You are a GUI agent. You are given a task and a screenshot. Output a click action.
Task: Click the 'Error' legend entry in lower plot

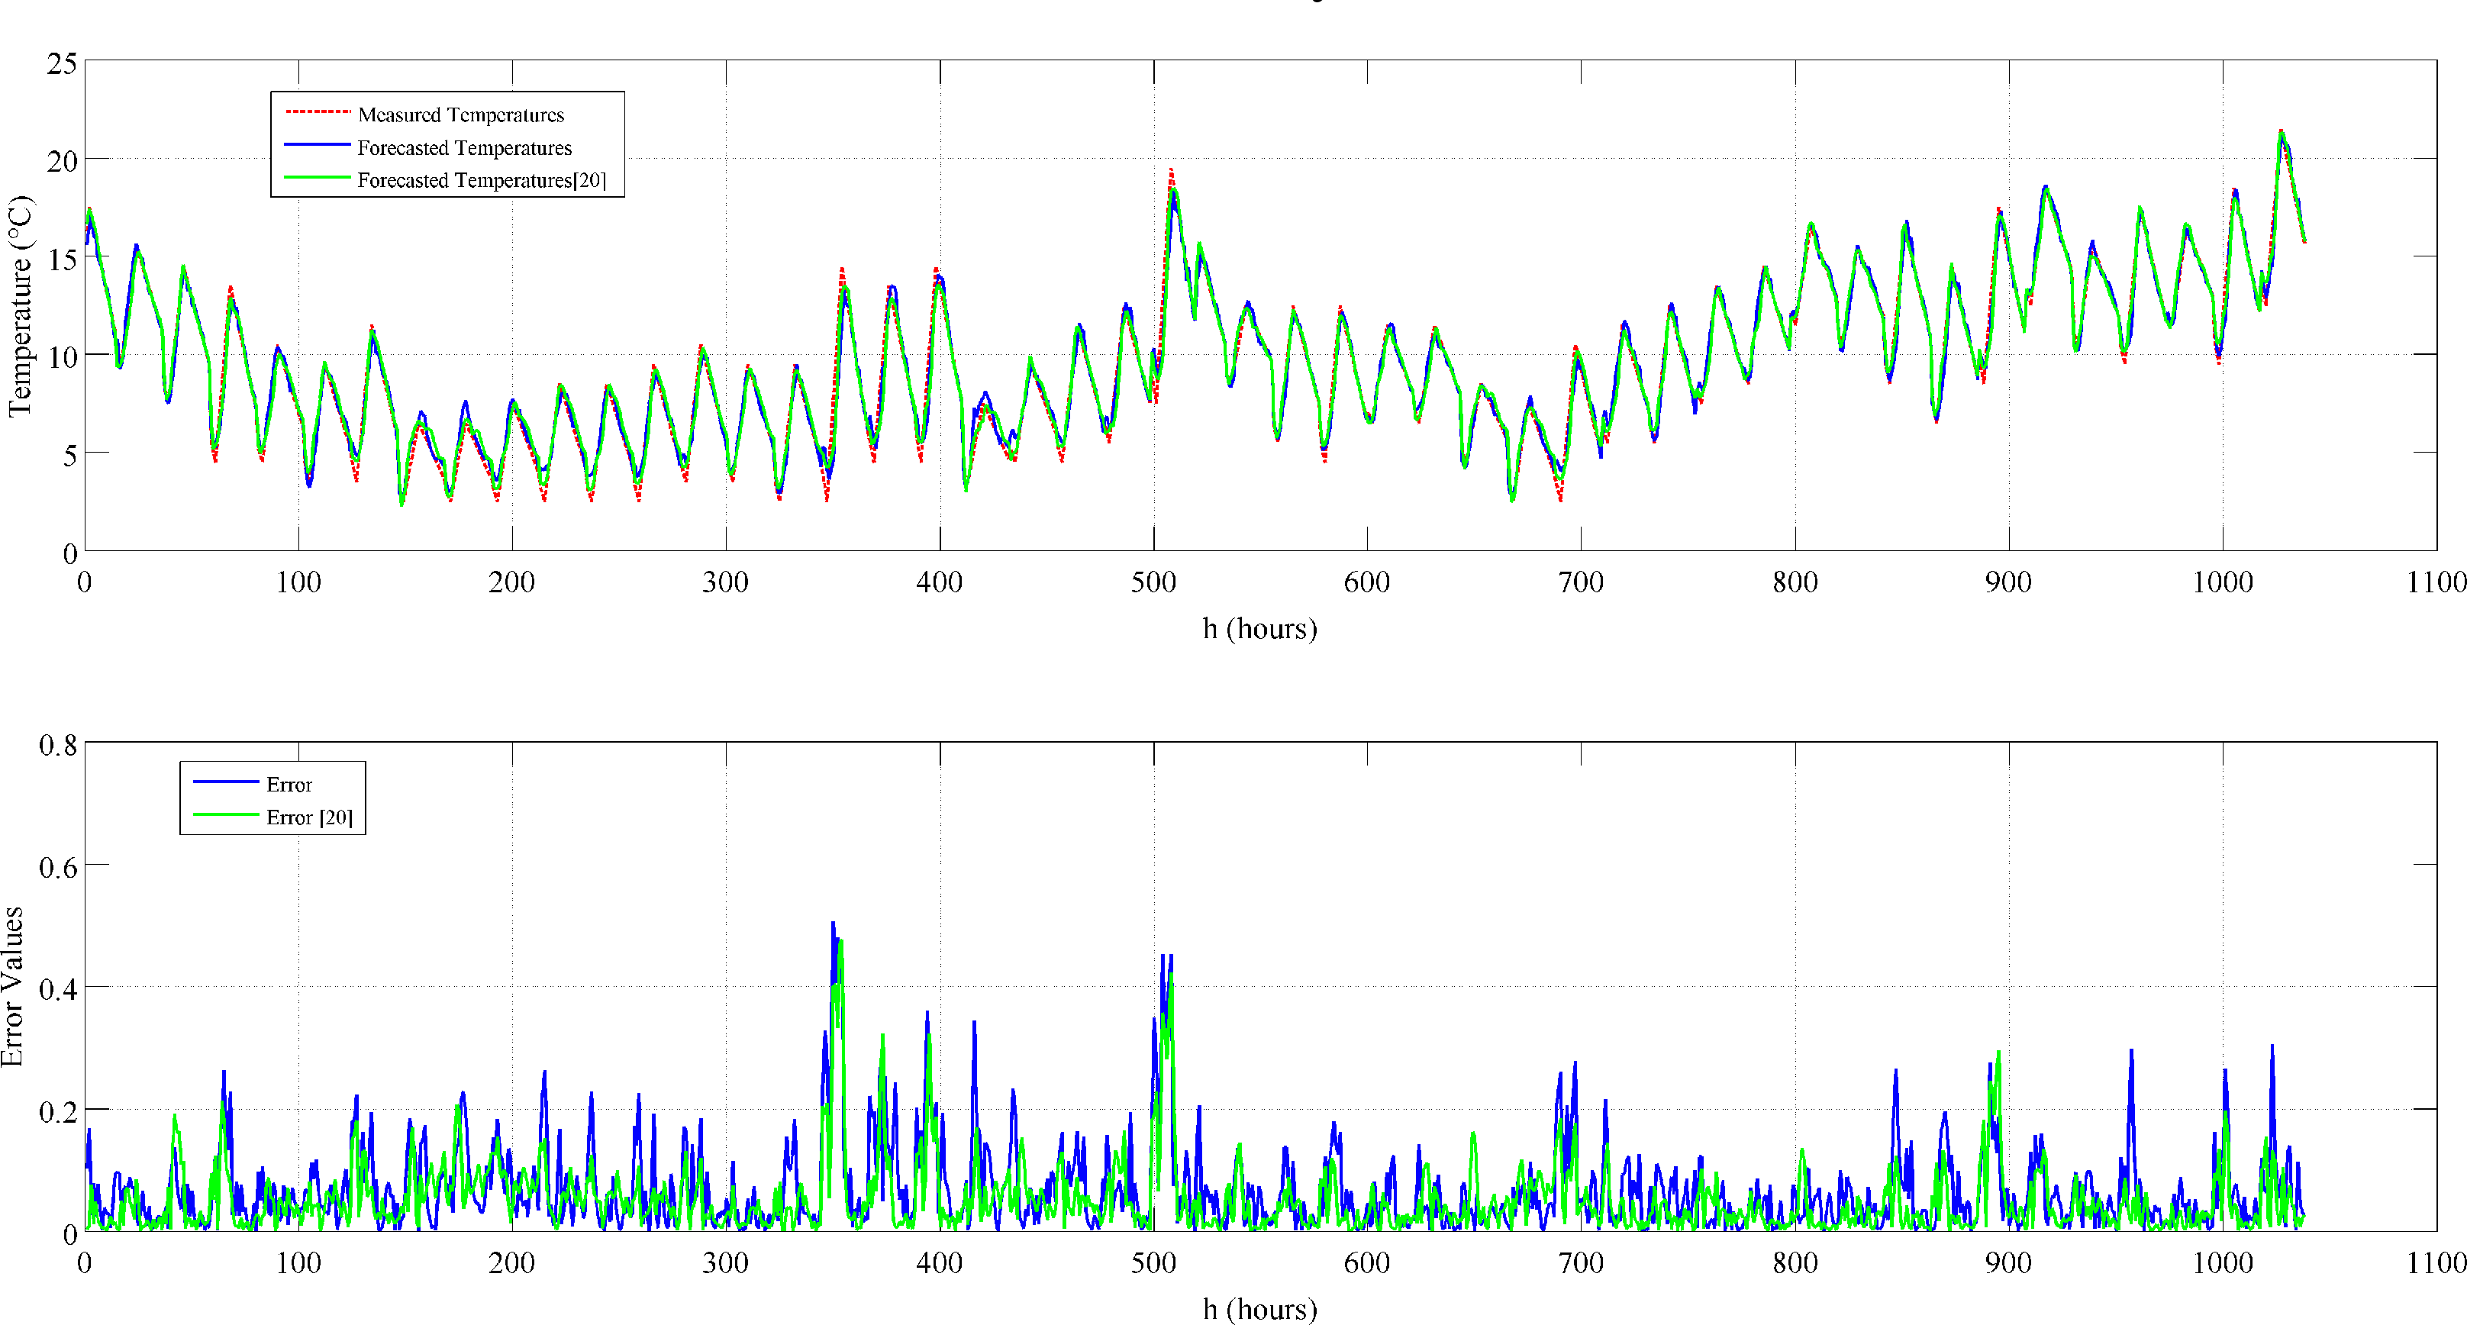click(289, 784)
